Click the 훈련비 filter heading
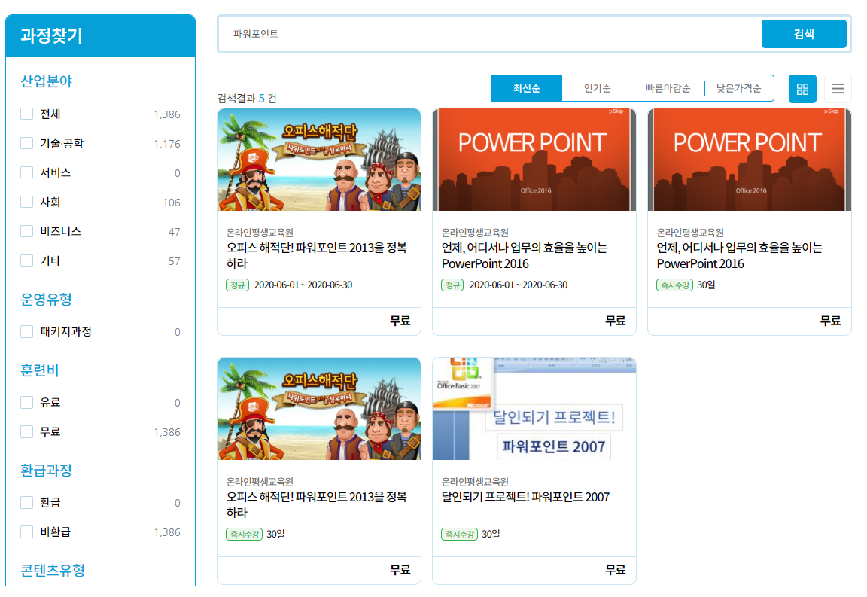The image size is (867, 597). tap(40, 370)
